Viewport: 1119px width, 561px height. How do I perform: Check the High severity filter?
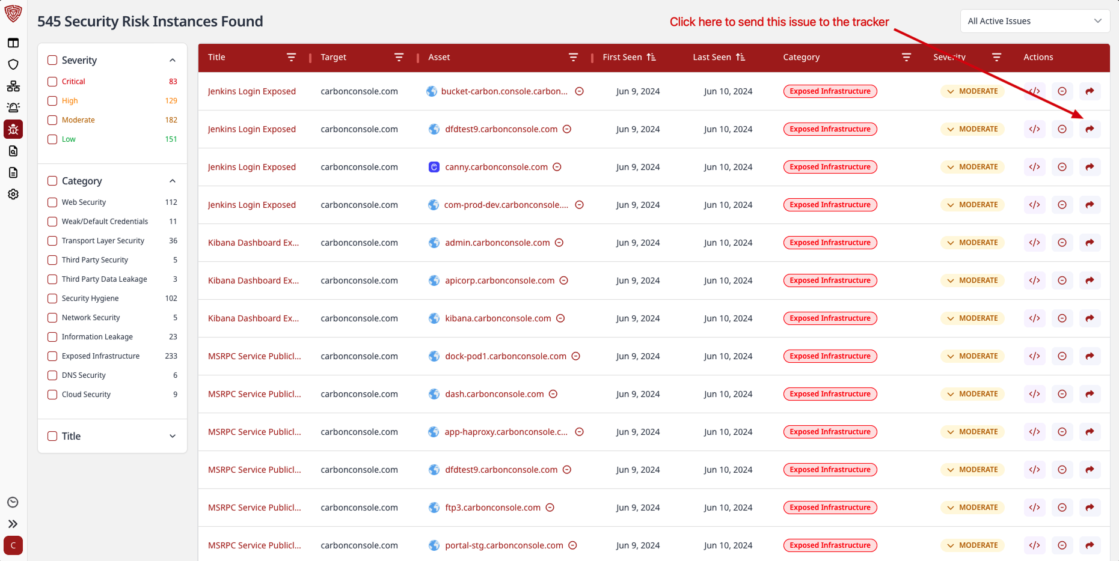(52, 101)
